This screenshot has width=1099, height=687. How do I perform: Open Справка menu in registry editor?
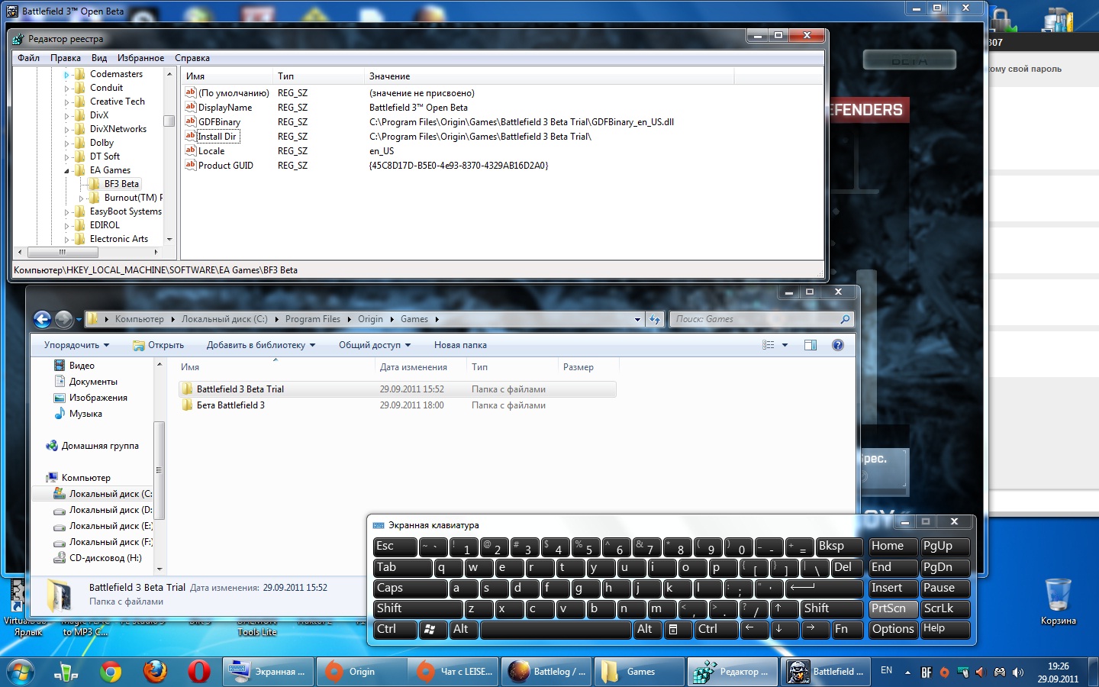point(192,58)
